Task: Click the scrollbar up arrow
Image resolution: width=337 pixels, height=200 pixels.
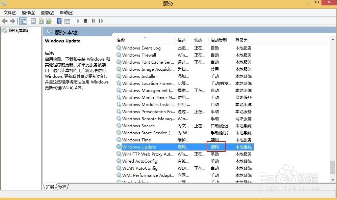Action: (333, 39)
